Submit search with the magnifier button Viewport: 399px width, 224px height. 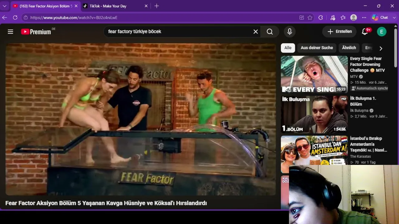270,31
